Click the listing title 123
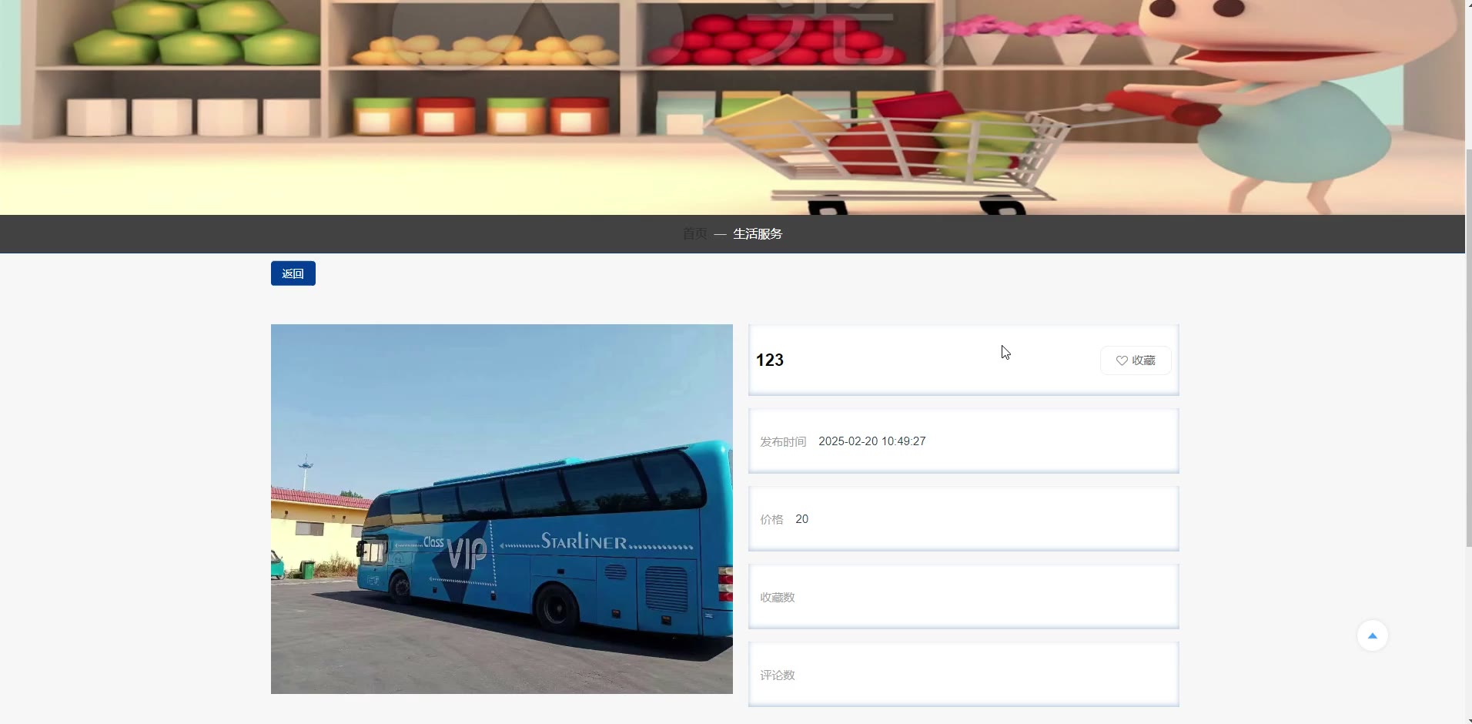 click(770, 360)
